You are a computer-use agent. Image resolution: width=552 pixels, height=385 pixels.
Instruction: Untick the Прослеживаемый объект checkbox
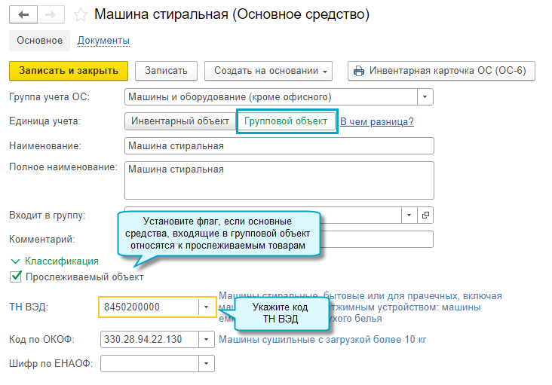tap(16, 277)
